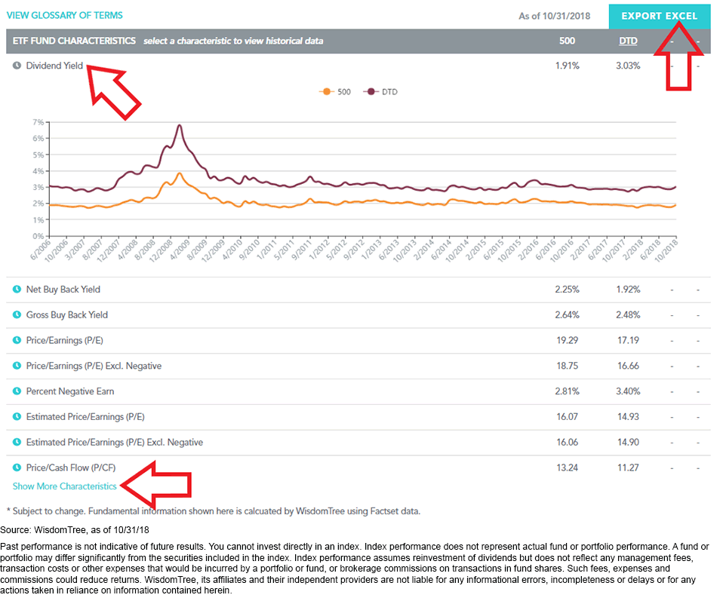717x601 pixels.
Task: Click the clock icon beside Price/Earnings (P/E) Excl. Negative
Action: (17, 366)
